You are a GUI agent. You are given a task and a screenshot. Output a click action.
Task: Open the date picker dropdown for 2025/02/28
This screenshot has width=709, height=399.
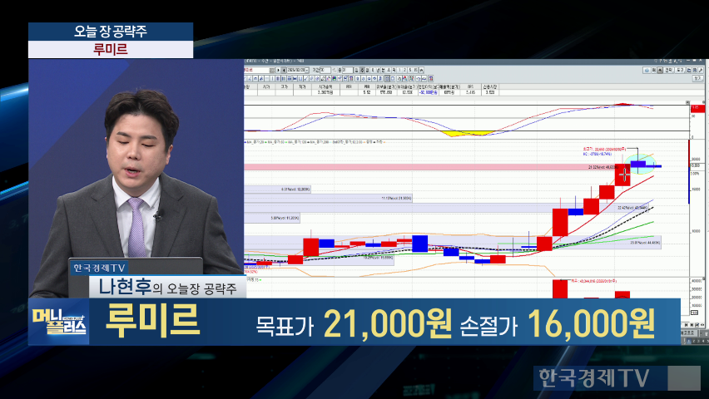coord(308,70)
